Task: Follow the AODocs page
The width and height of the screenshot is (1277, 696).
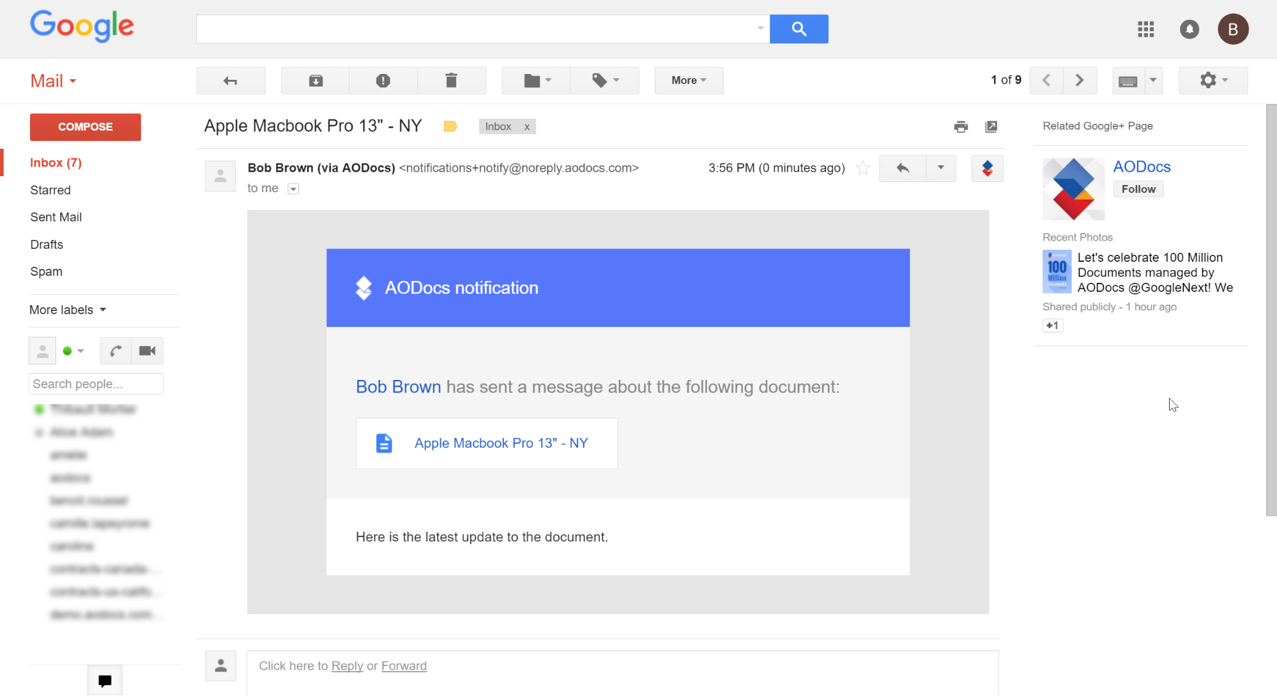Action: 1138,189
